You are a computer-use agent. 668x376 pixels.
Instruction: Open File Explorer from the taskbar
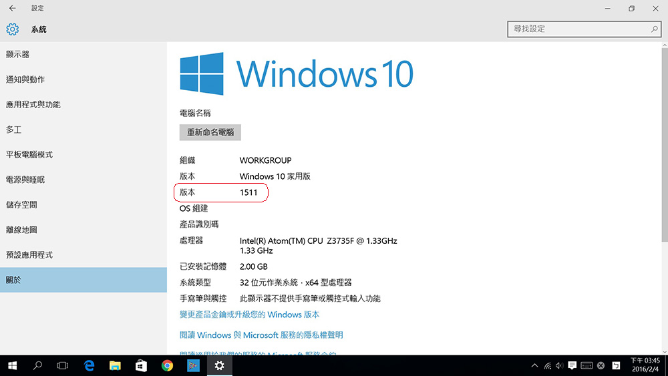(115, 365)
